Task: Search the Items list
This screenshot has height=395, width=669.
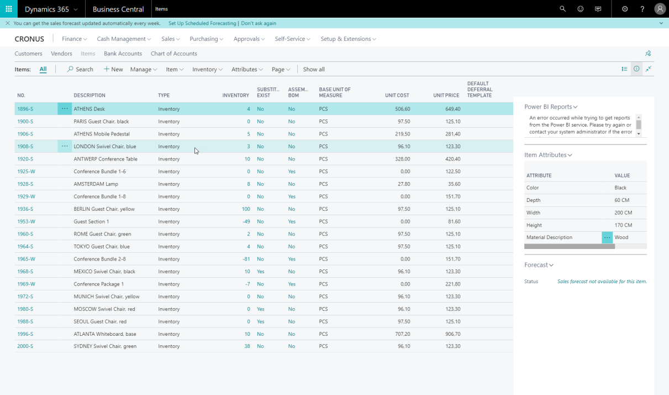Action: click(80, 69)
